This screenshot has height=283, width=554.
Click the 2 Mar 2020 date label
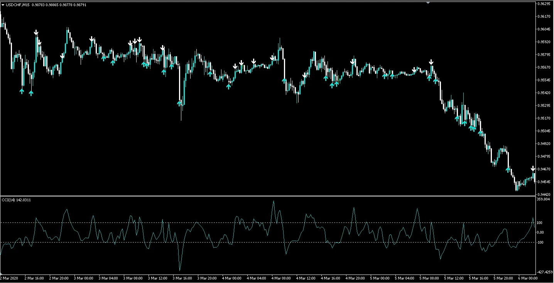pyautogui.click(x=9, y=278)
